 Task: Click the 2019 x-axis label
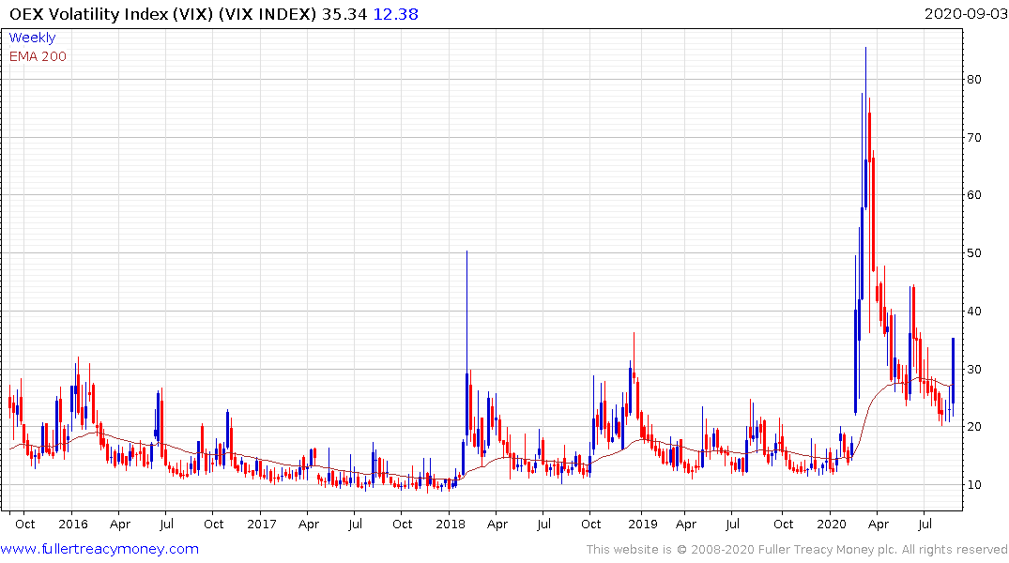642,524
